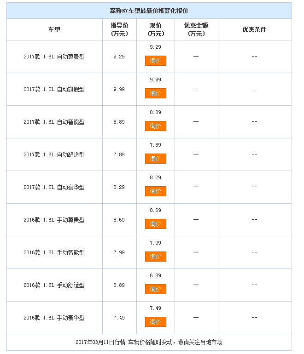Image resolution: width=304 pixels, height=354 pixels.
Task: Click 询价 button for 2016款 手动豪华型
Action: pos(156,322)
